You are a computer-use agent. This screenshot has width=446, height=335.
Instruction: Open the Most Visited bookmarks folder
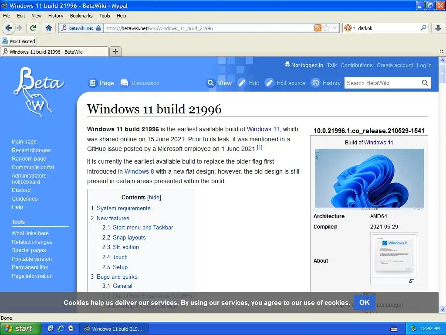coord(18,41)
